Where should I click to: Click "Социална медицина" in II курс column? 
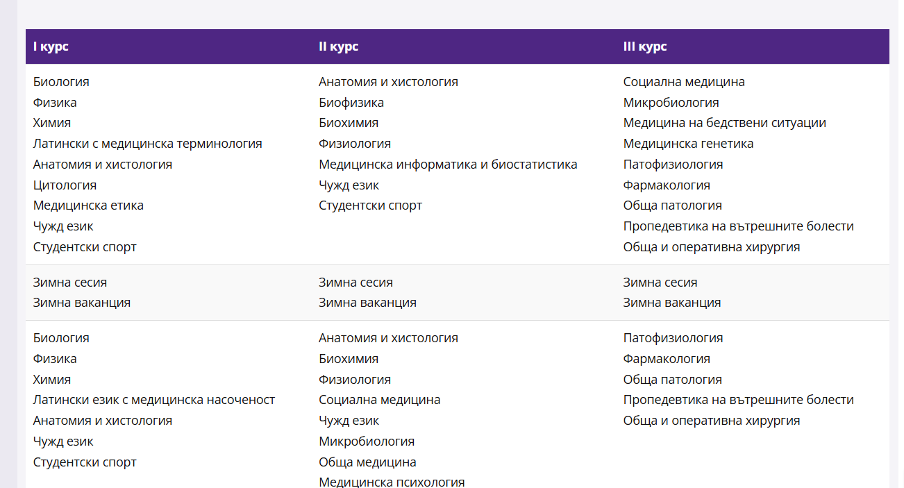[x=379, y=400]
